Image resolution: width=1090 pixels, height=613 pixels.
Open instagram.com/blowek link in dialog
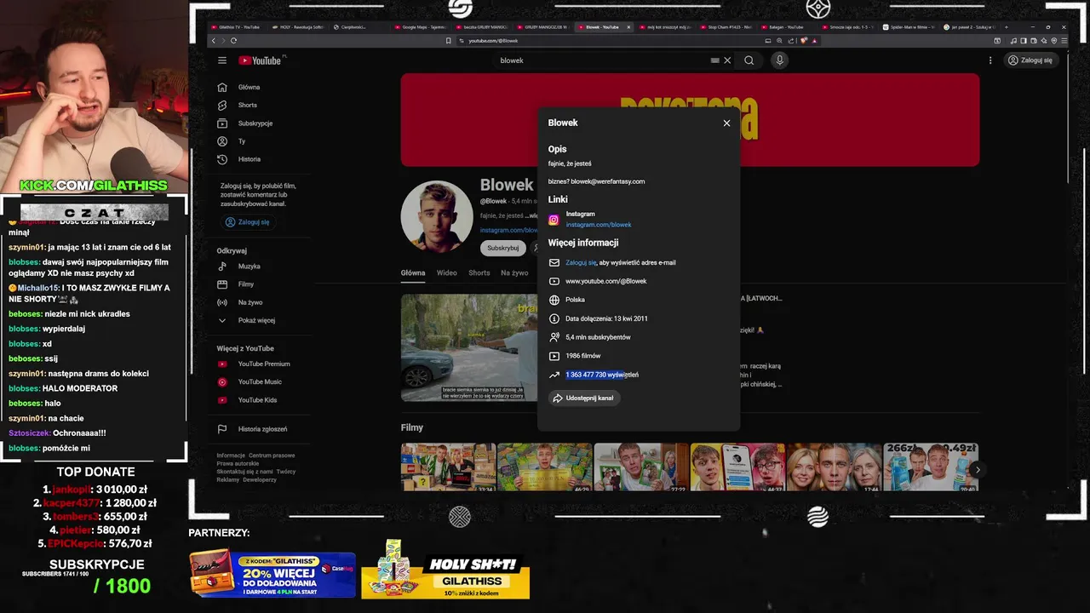(x=599, y=225)
